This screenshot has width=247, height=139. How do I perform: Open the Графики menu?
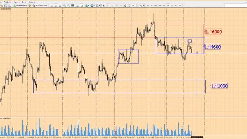click(7, 2)
